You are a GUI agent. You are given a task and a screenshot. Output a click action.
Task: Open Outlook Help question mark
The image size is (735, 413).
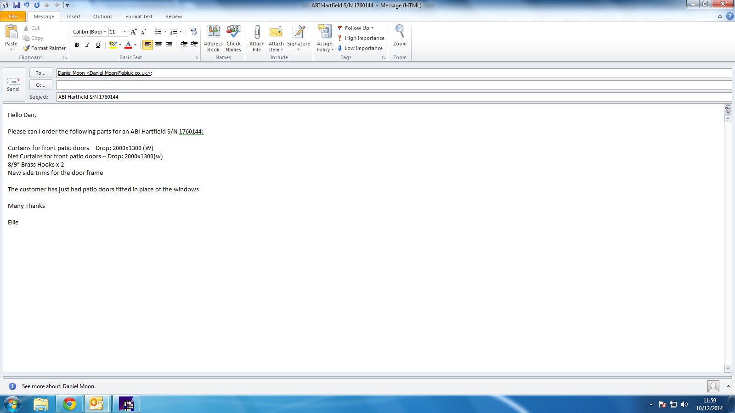(x=729, y=17)
